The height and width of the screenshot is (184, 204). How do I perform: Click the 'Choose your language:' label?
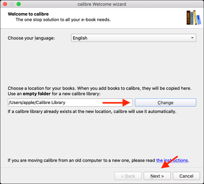click(x=31, y=38)
